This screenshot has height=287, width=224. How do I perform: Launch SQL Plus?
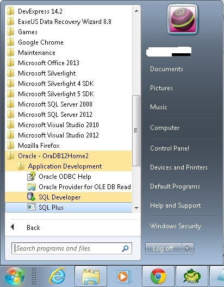tap(69, 208)
